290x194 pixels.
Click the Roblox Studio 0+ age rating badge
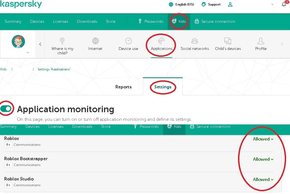8,185
